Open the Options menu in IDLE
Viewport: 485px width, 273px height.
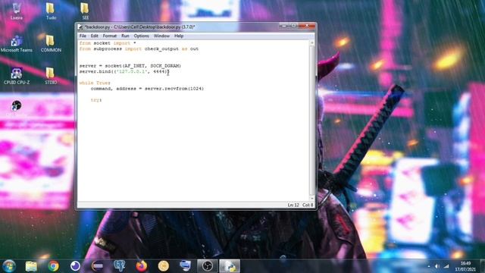pyautogui.click(x=142, y=36)
